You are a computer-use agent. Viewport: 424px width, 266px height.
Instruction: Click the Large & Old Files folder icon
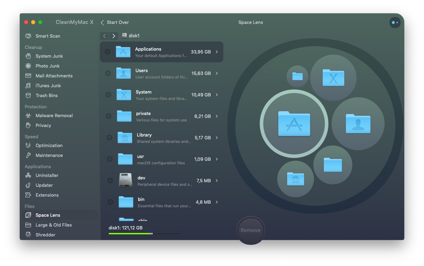[x=28, y=225]
